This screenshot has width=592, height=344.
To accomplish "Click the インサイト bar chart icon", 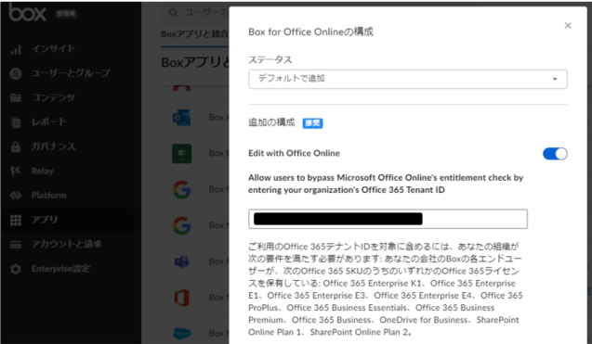I will [x=16, y=49].
